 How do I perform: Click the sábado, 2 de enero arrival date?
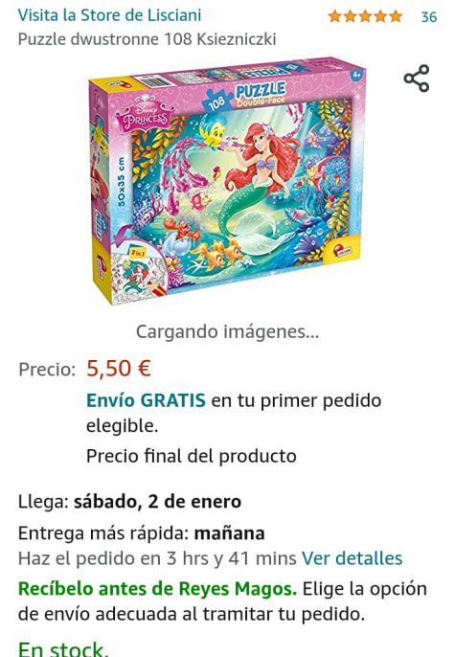(157, 502)
